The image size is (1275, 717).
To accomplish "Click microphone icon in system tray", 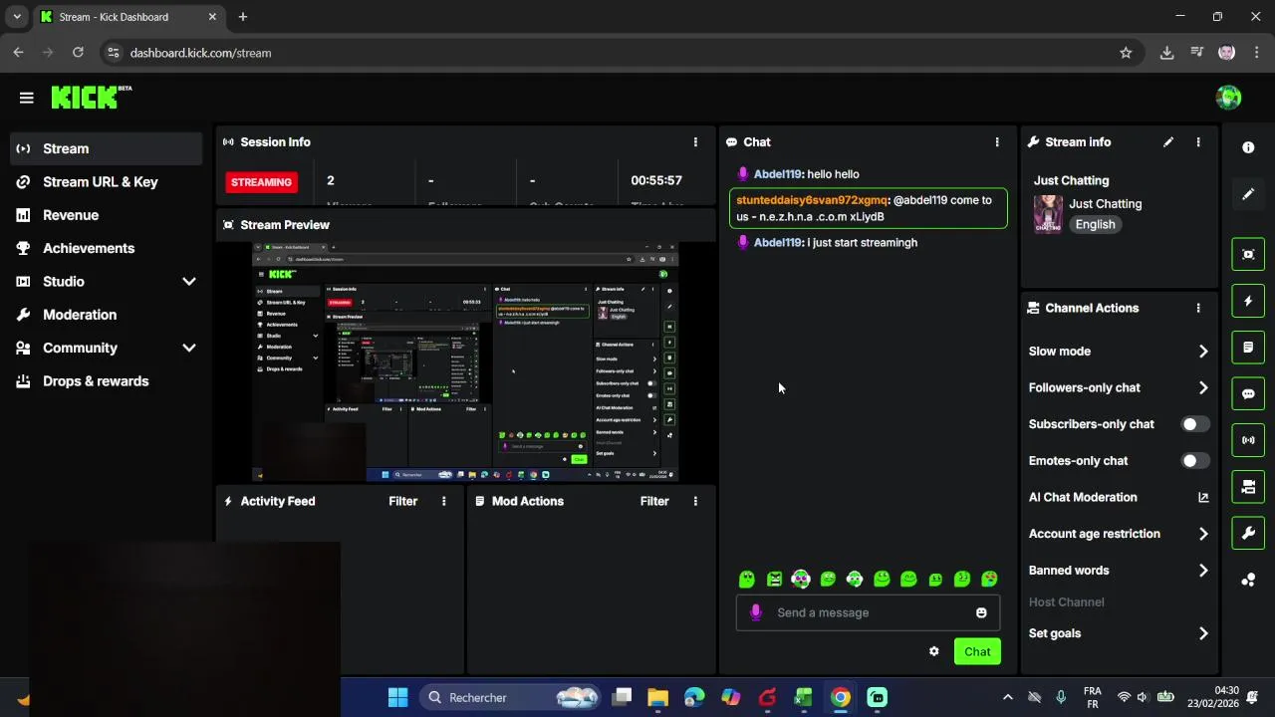I will (1061, 698).
